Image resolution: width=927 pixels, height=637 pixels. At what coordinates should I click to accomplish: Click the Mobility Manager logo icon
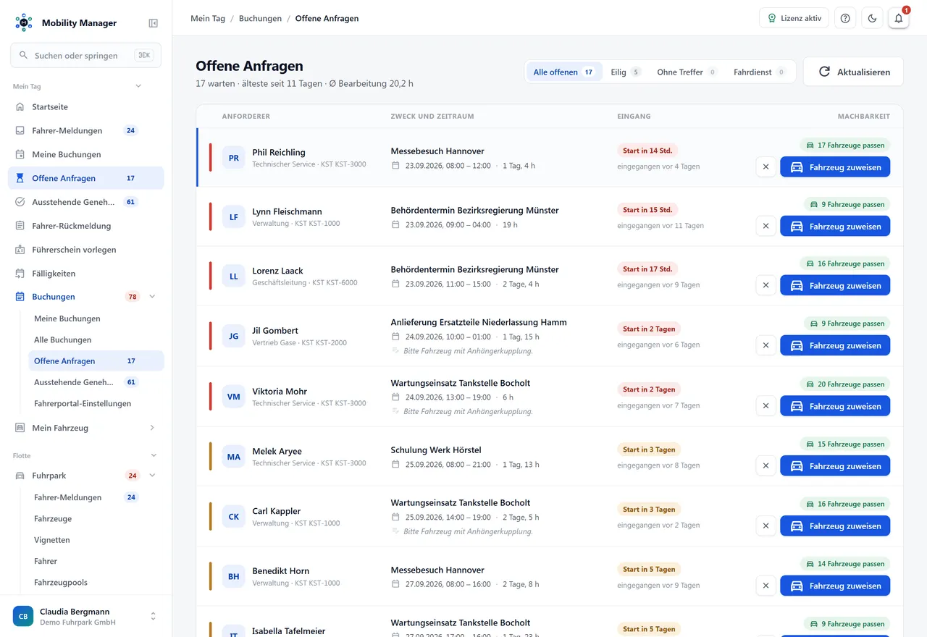24,22
